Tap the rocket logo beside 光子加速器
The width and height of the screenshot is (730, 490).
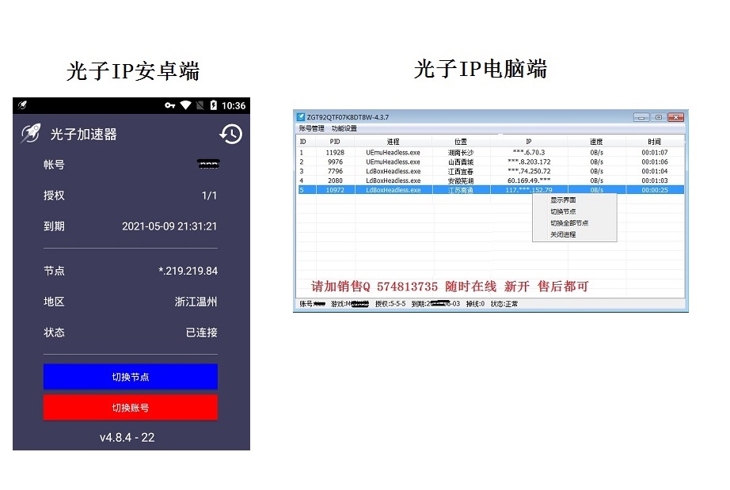[x=30, y=134]
